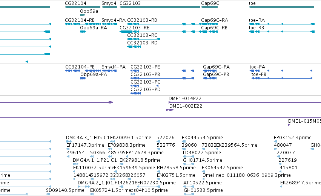Select the 480047 insertion label
This screenshot has height=196, width=321.
coord(283,145)
